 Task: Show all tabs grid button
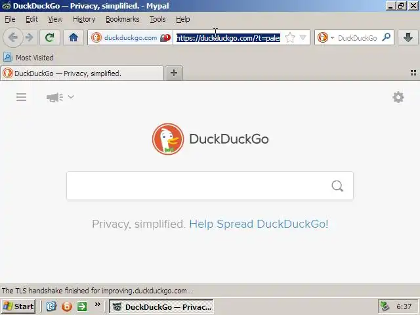point(413,73)
